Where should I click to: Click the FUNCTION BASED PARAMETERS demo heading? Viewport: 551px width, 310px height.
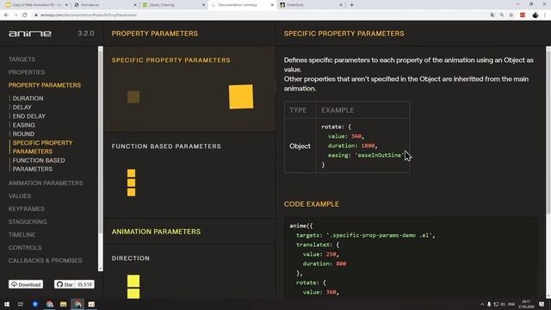(166, 146)
